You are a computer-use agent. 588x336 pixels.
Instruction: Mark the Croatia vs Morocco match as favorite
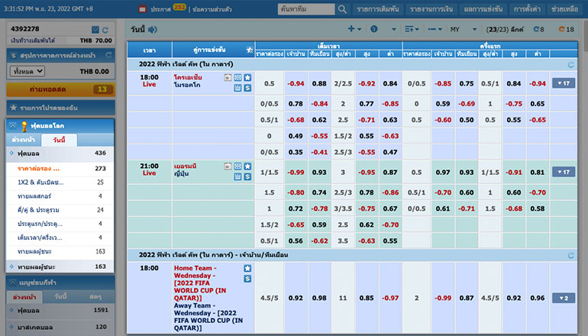[x=247, y=78]
